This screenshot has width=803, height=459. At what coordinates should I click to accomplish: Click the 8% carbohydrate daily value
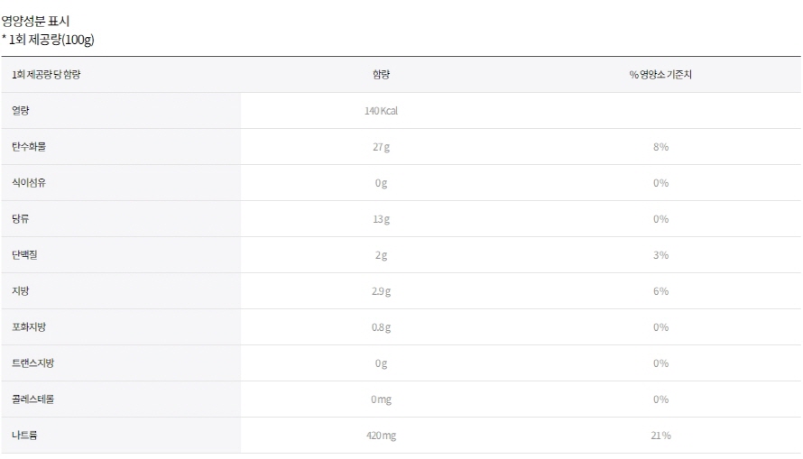[x=660, y=147]
